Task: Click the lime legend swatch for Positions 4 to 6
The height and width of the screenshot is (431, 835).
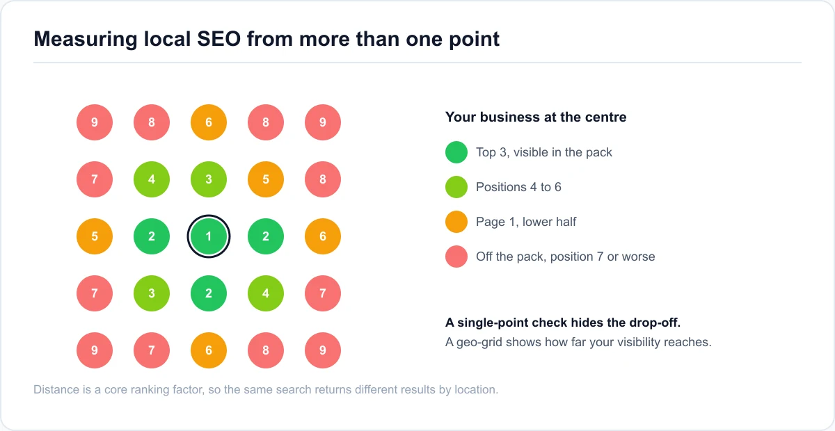Action: [x=456, y=187]
